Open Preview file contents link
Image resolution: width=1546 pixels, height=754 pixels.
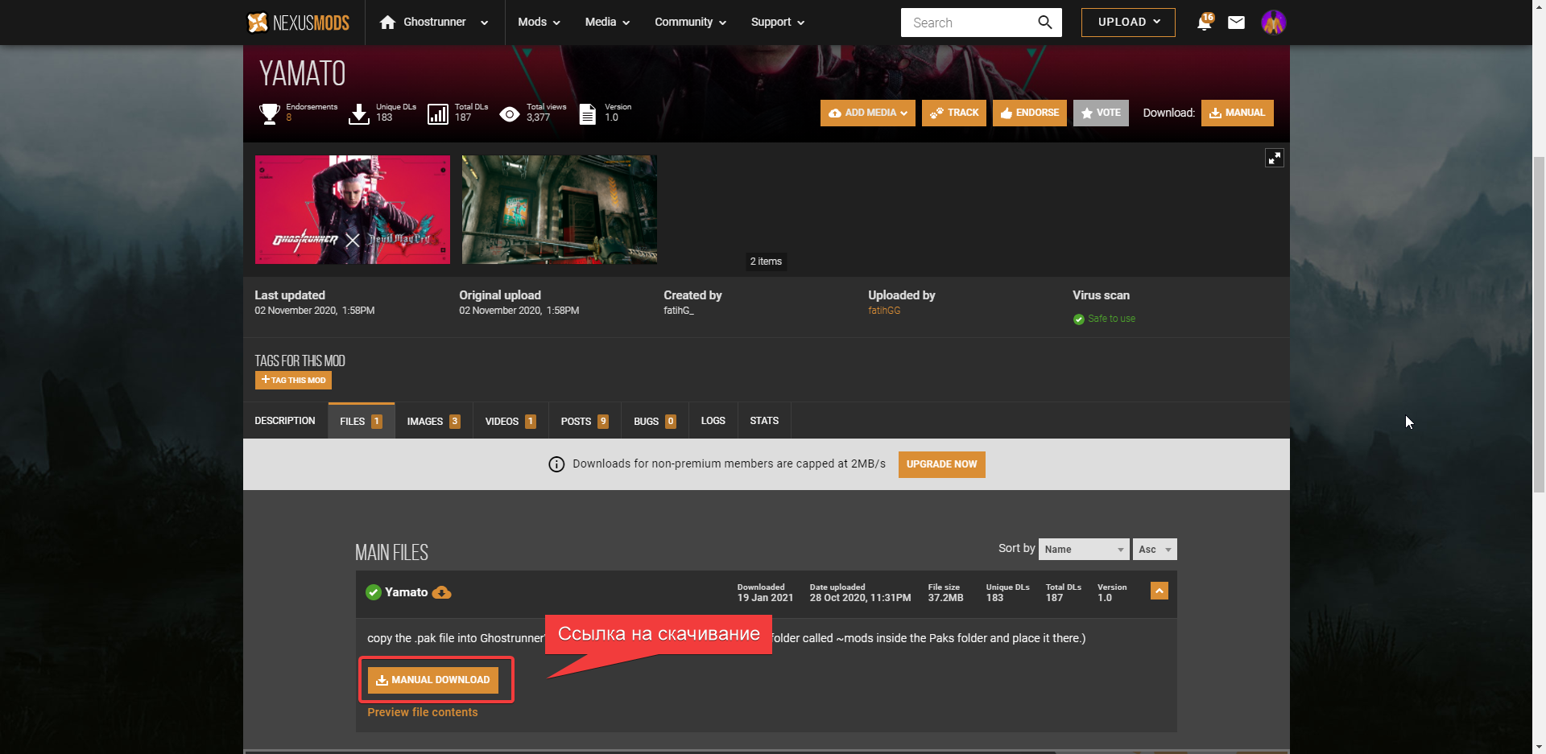click(x=423, y=712)
